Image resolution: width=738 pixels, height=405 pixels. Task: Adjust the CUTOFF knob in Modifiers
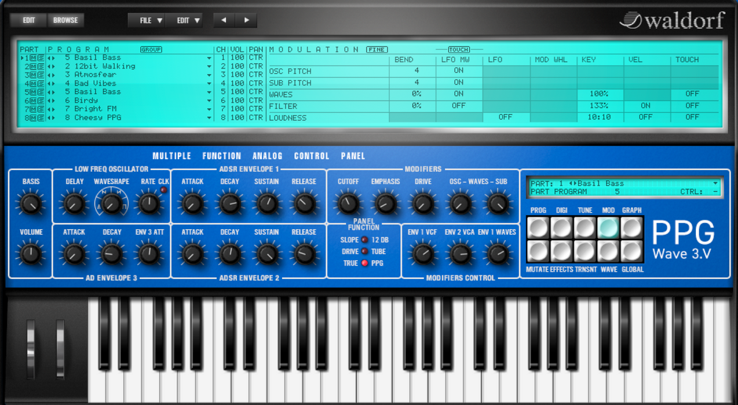coord(348,203)
